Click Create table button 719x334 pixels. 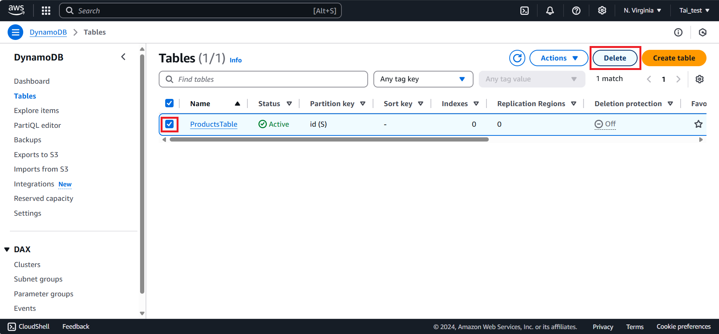click(674, 58)
